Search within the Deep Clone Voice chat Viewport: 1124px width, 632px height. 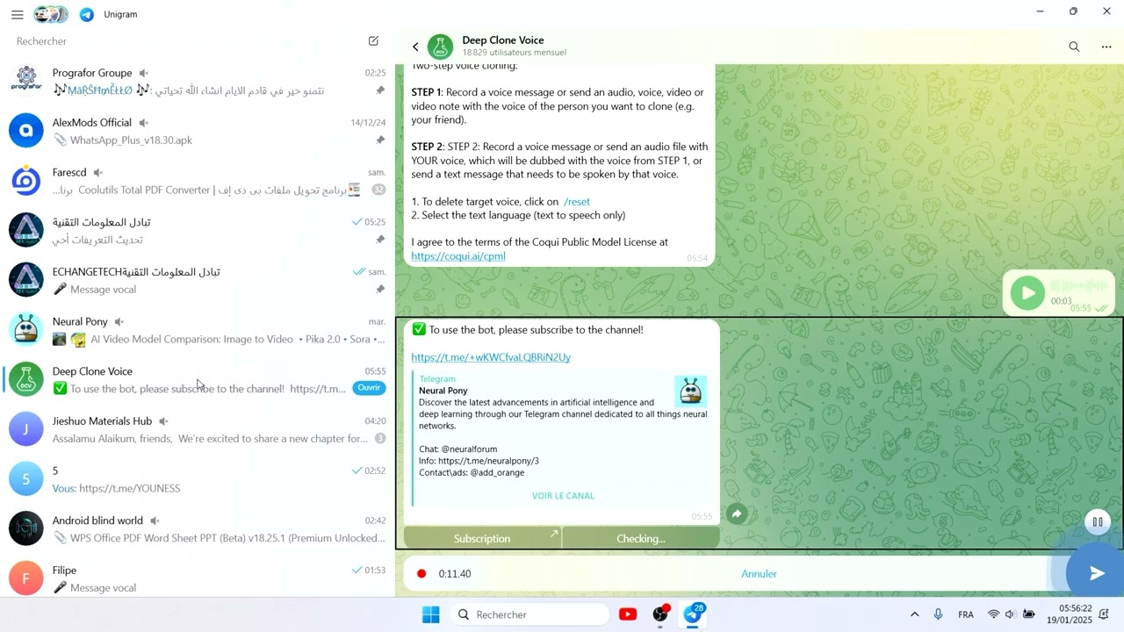[1074, 47]
